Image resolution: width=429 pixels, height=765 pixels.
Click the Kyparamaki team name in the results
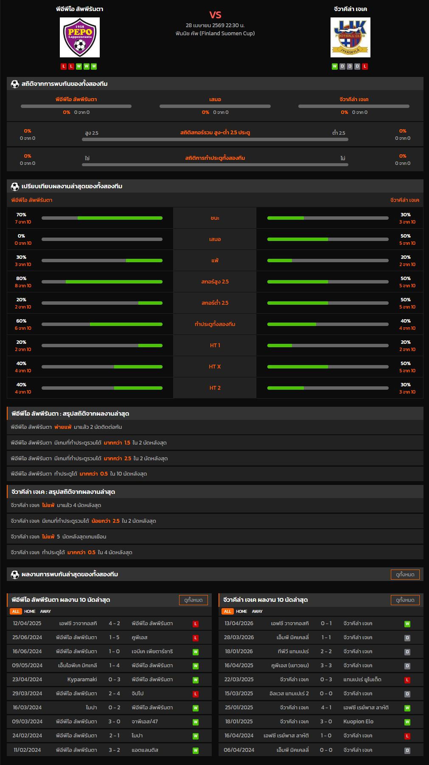pyautogui.click(x=82, y=680)
